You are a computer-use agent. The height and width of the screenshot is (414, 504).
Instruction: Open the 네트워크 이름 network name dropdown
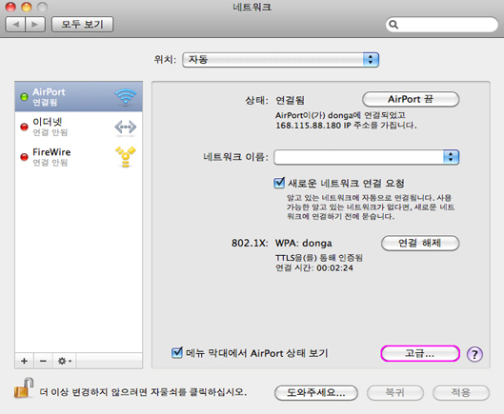coord(367,157)
